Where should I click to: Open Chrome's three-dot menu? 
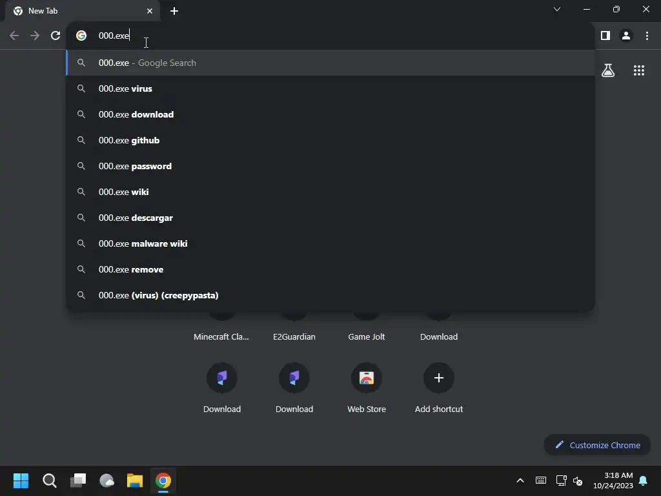pos(647,36)
